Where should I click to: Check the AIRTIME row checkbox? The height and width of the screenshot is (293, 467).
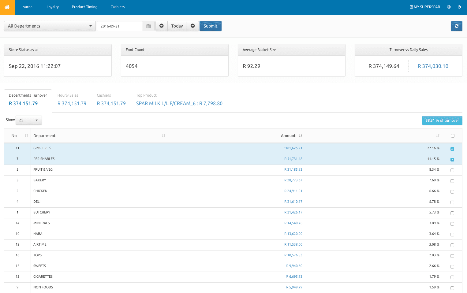[x=452, y=245]
